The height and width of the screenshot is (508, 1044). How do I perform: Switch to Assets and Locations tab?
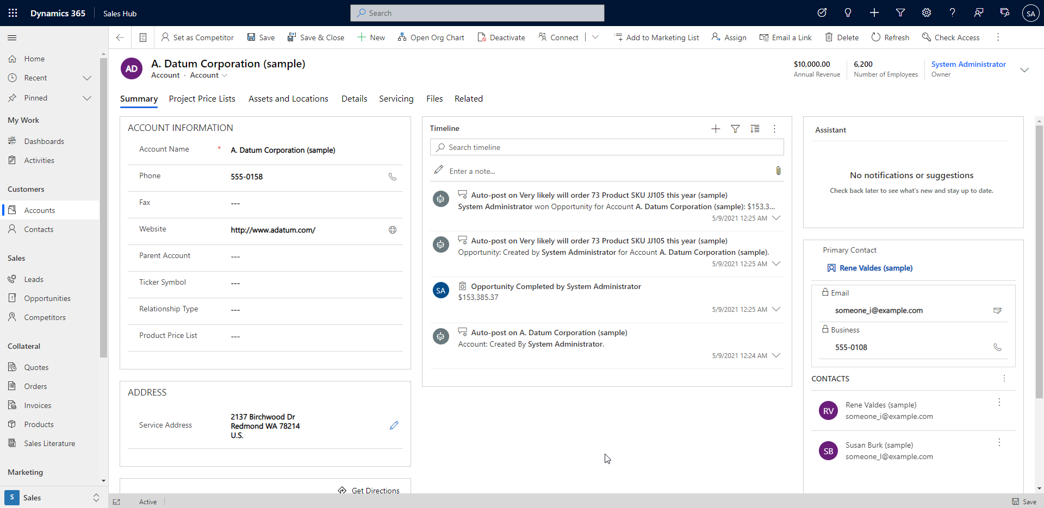click(x=288, y=99)
